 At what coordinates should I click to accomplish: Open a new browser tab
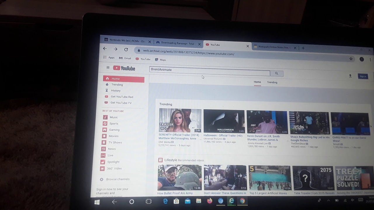303,48
